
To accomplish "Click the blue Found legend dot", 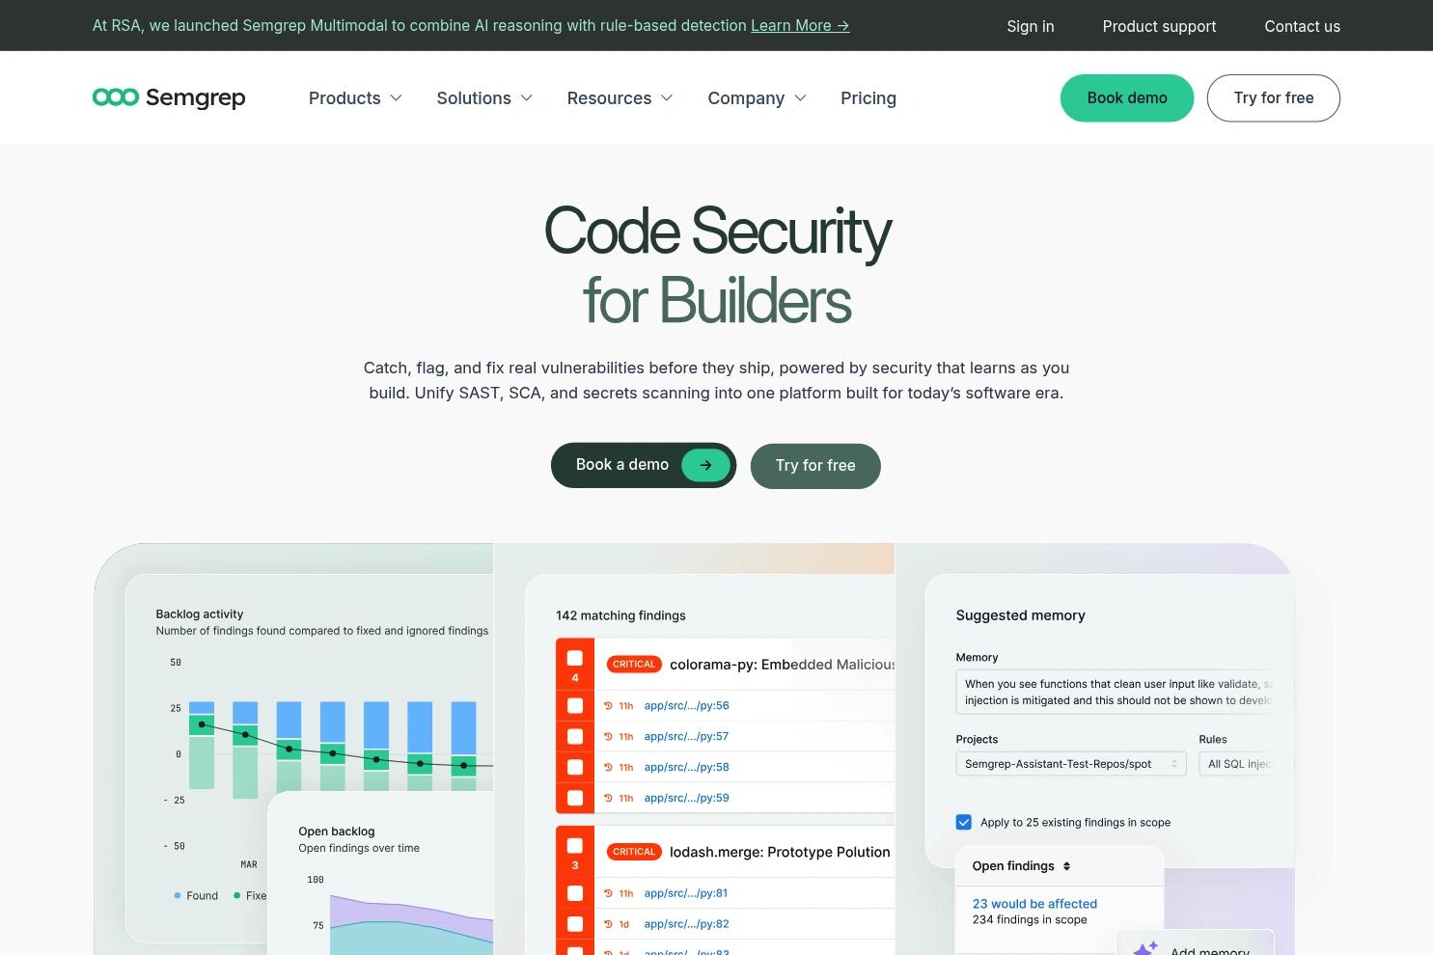I will click(x=178, y=896).
